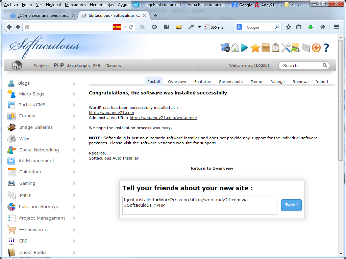Screen dimensions: 346x259
Task: Open the wrench and screwdriver settings icon
Action: [286, 48]
